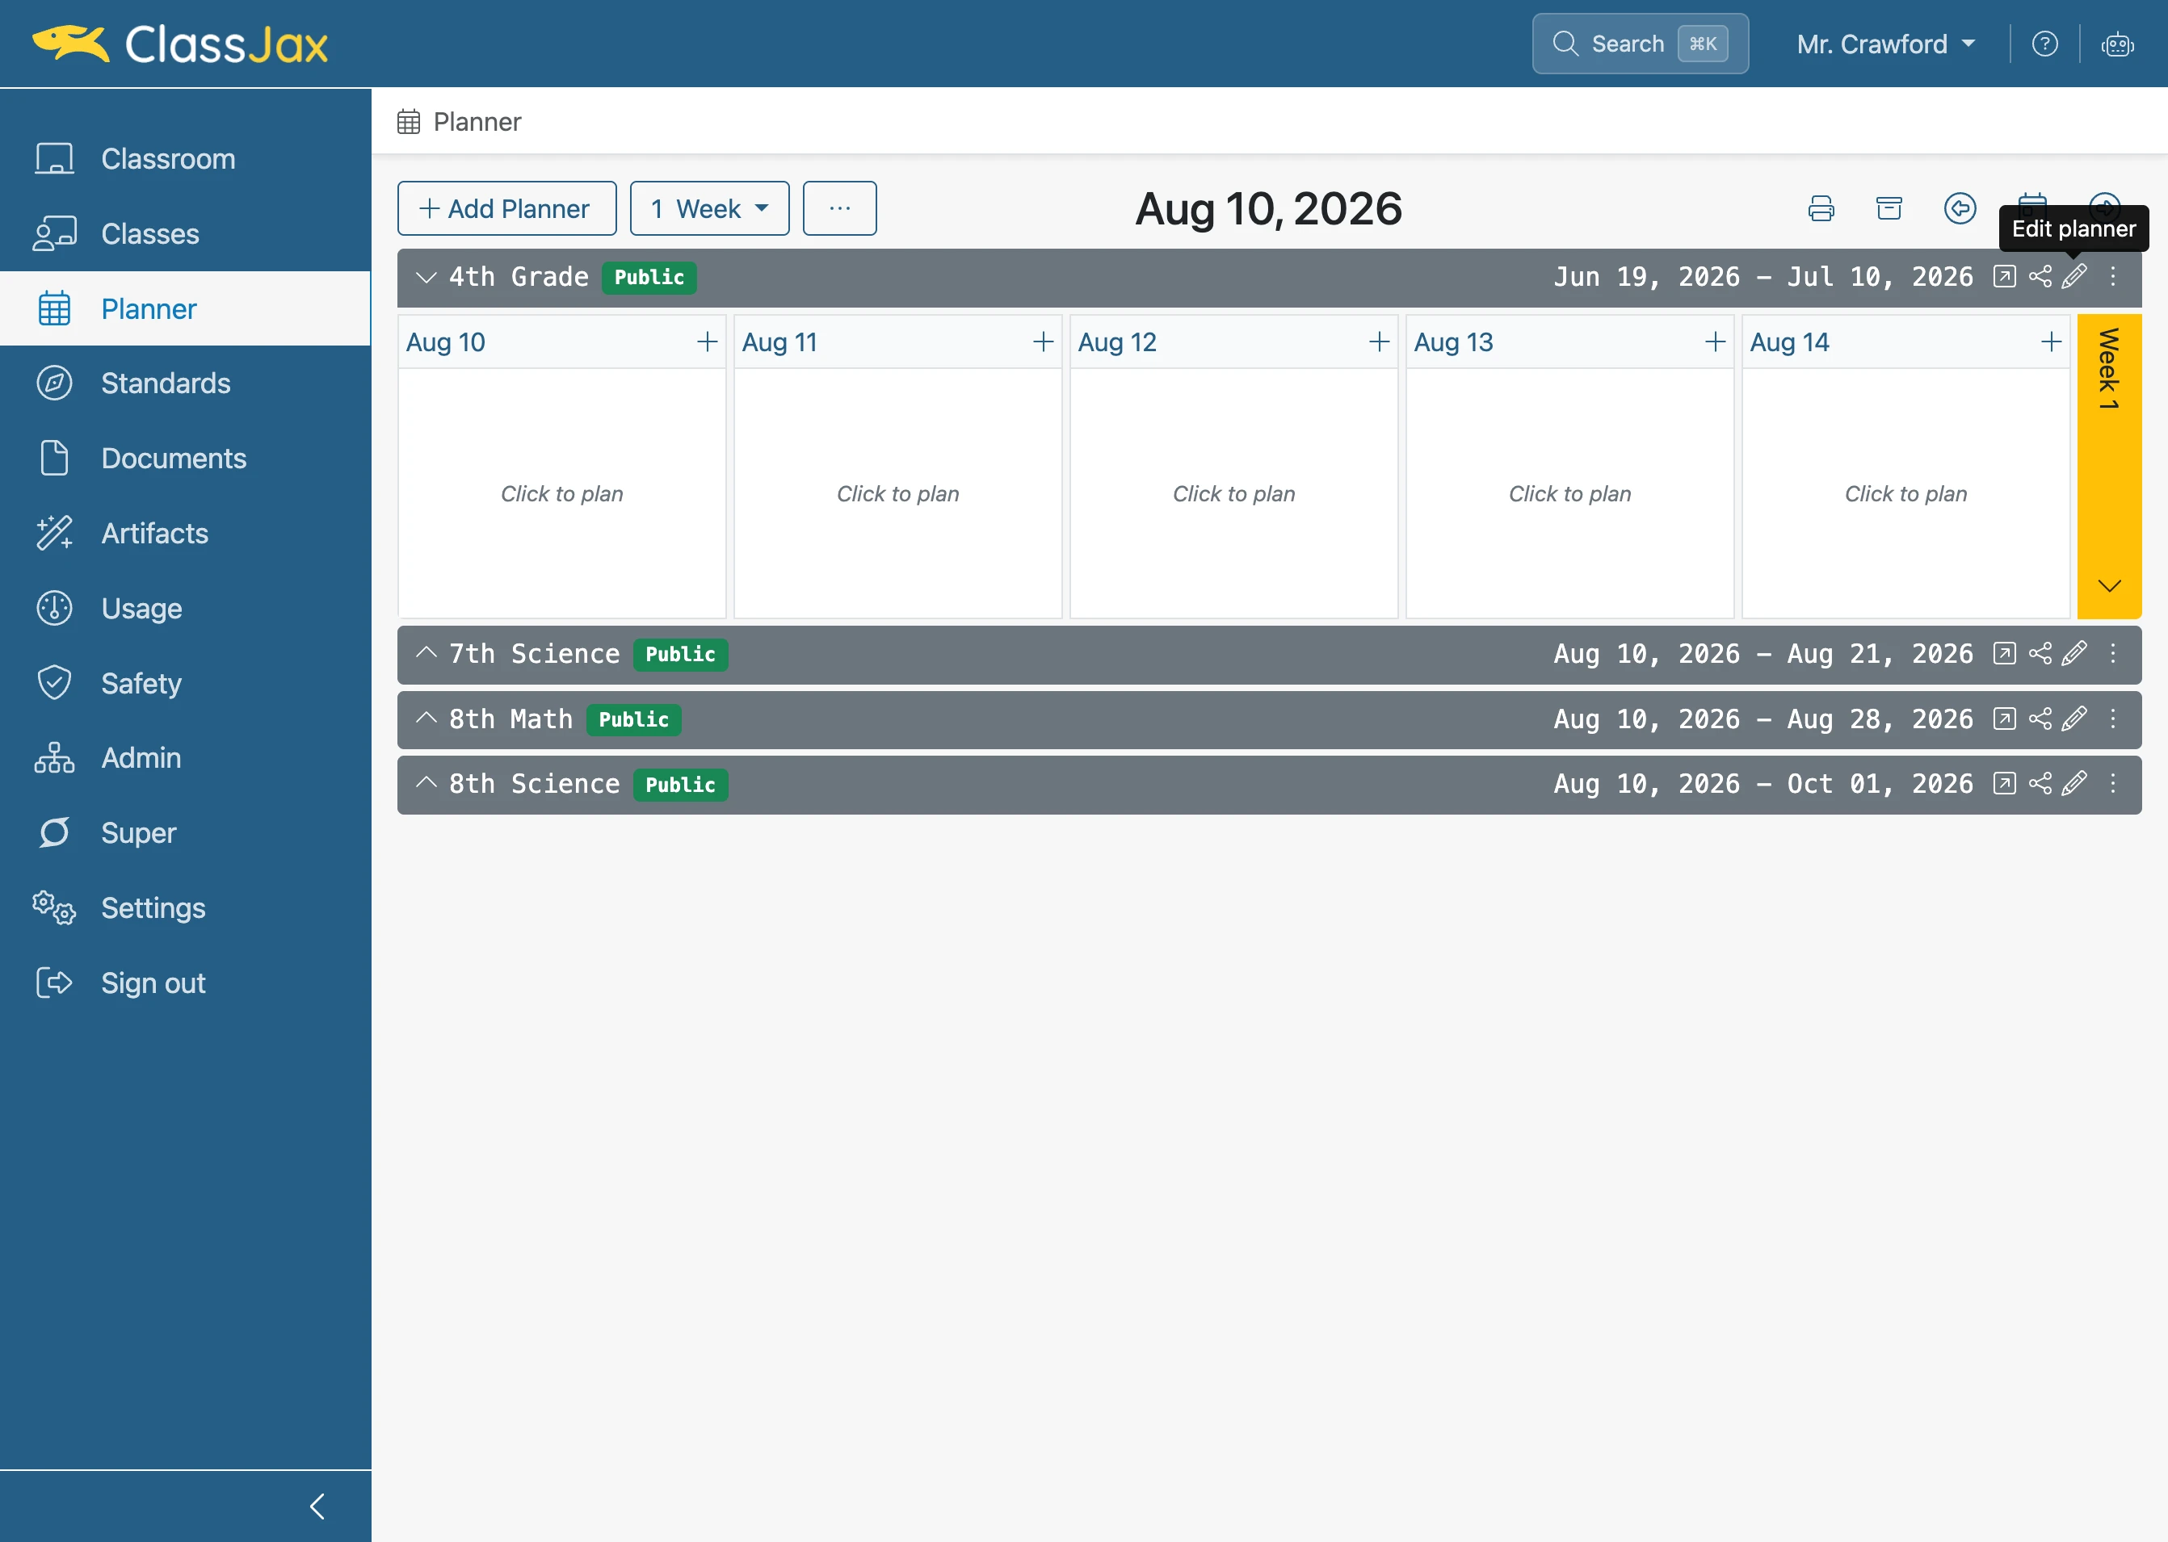Click Sign out in sidebar
Image resolution: width=2168 pixels, height=1542 pixels.
[x=185, y=983]
